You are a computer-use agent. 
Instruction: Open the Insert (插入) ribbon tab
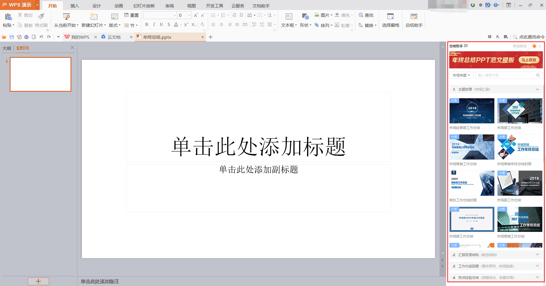click(x=74, y=6)
